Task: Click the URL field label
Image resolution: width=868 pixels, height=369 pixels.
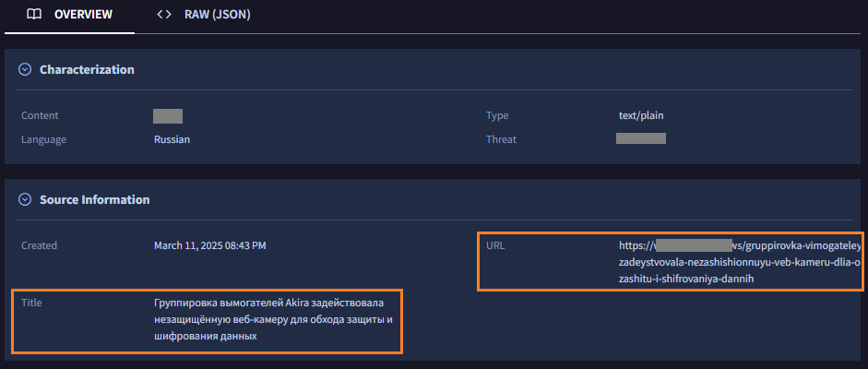Action: 495,245
